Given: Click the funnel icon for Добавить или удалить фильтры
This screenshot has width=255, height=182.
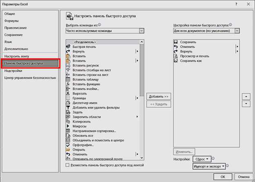Looking at the screenshot, I should [x=68, y=107].
